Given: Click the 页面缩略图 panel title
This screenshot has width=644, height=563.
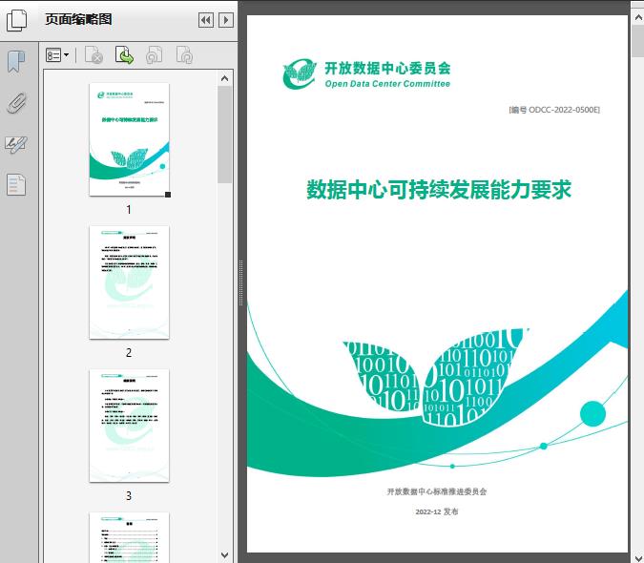Looking at the screenshot, I should (x=78, y=19).
